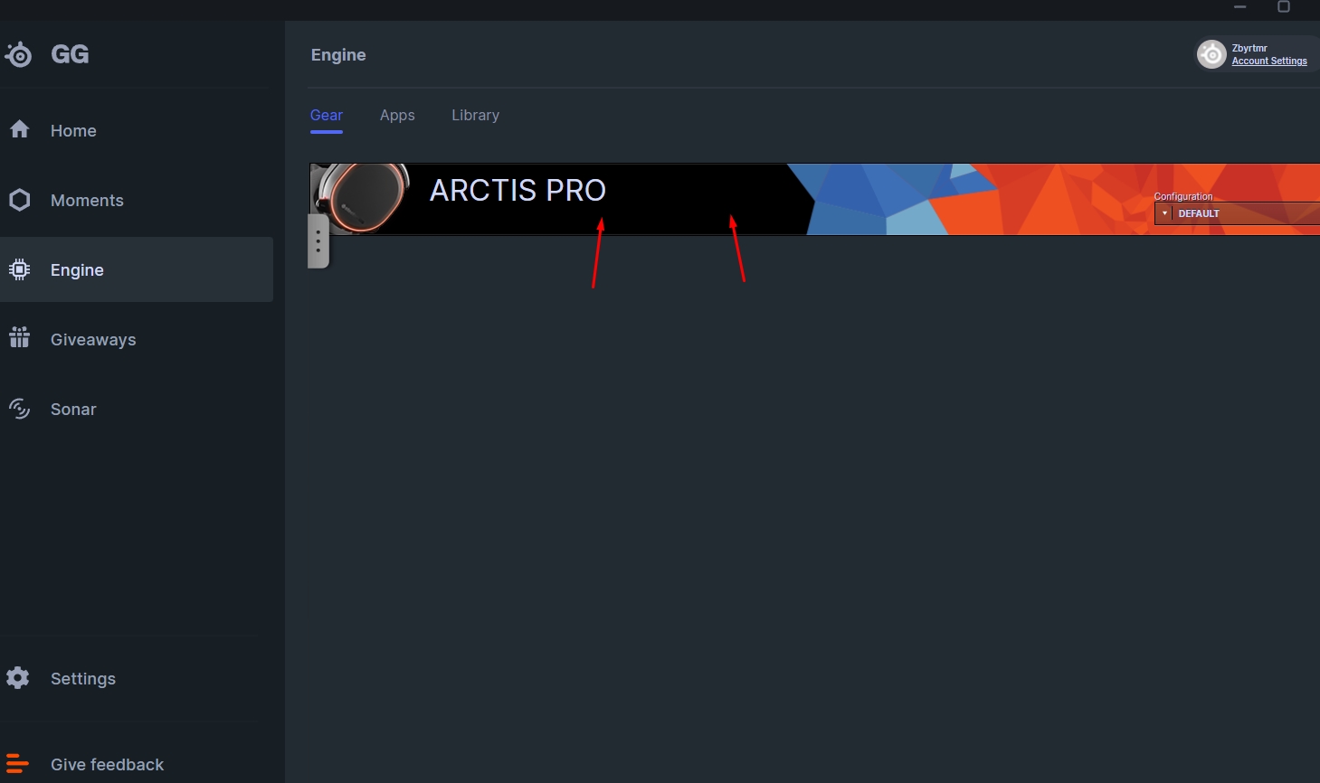This screenshot has width=1320, height=783.
Task: Click the Engine chip icon
Action: click(x=19, y=269)
